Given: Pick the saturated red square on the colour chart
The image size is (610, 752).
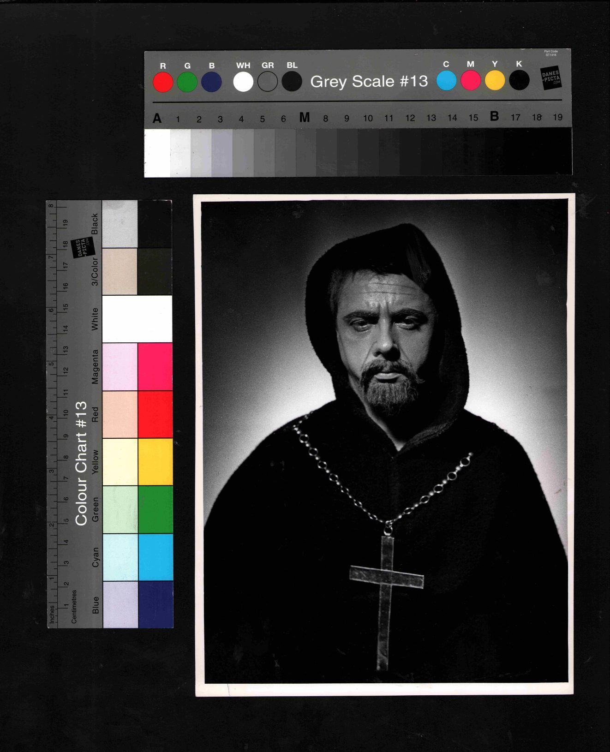Looking at the screenshot, I should (x=155, y=414).
